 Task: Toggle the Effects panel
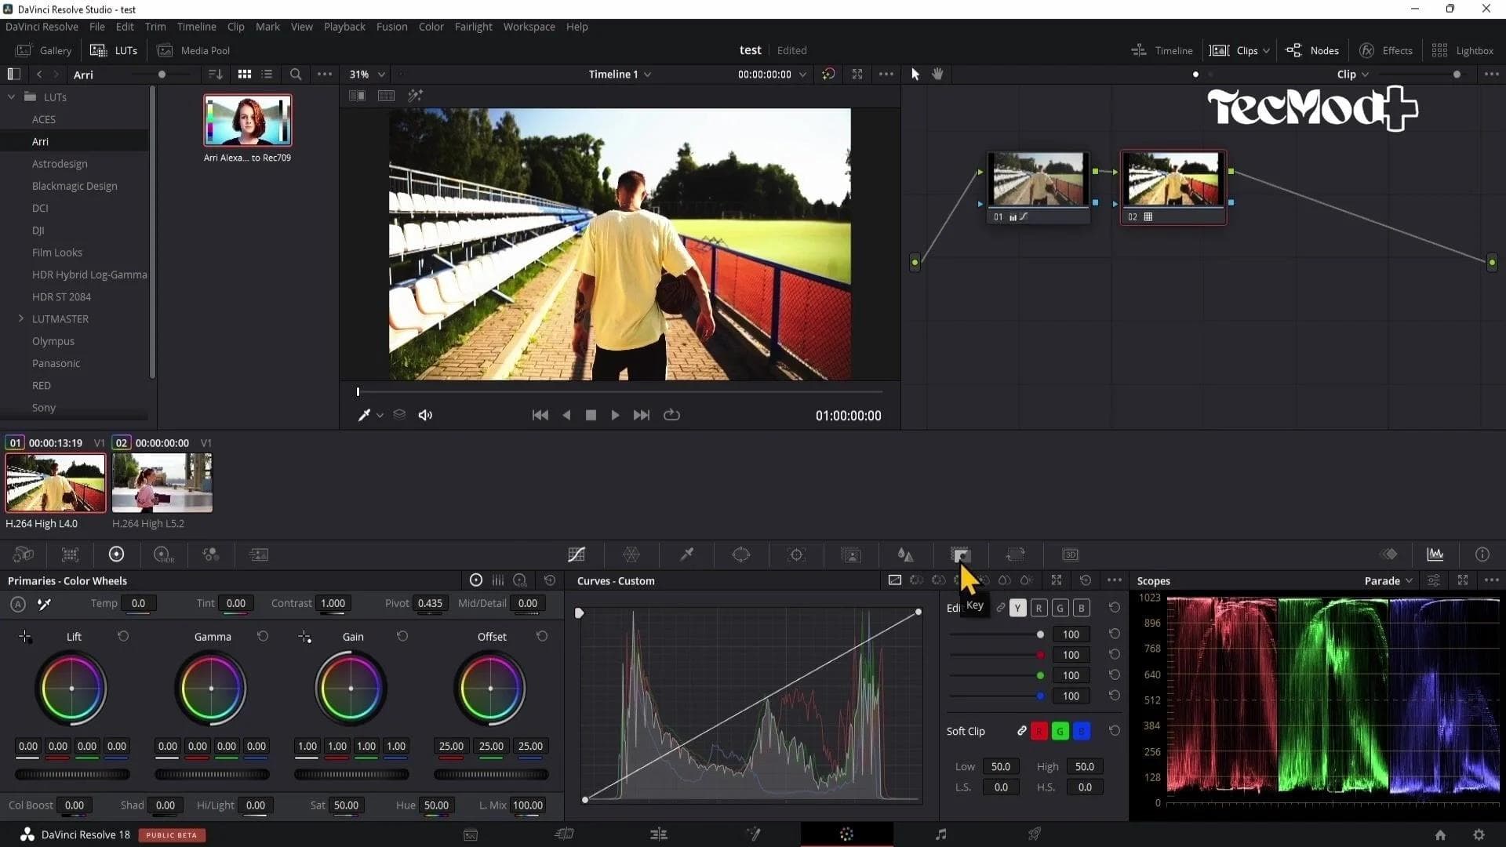click(x=1385, y=49)
